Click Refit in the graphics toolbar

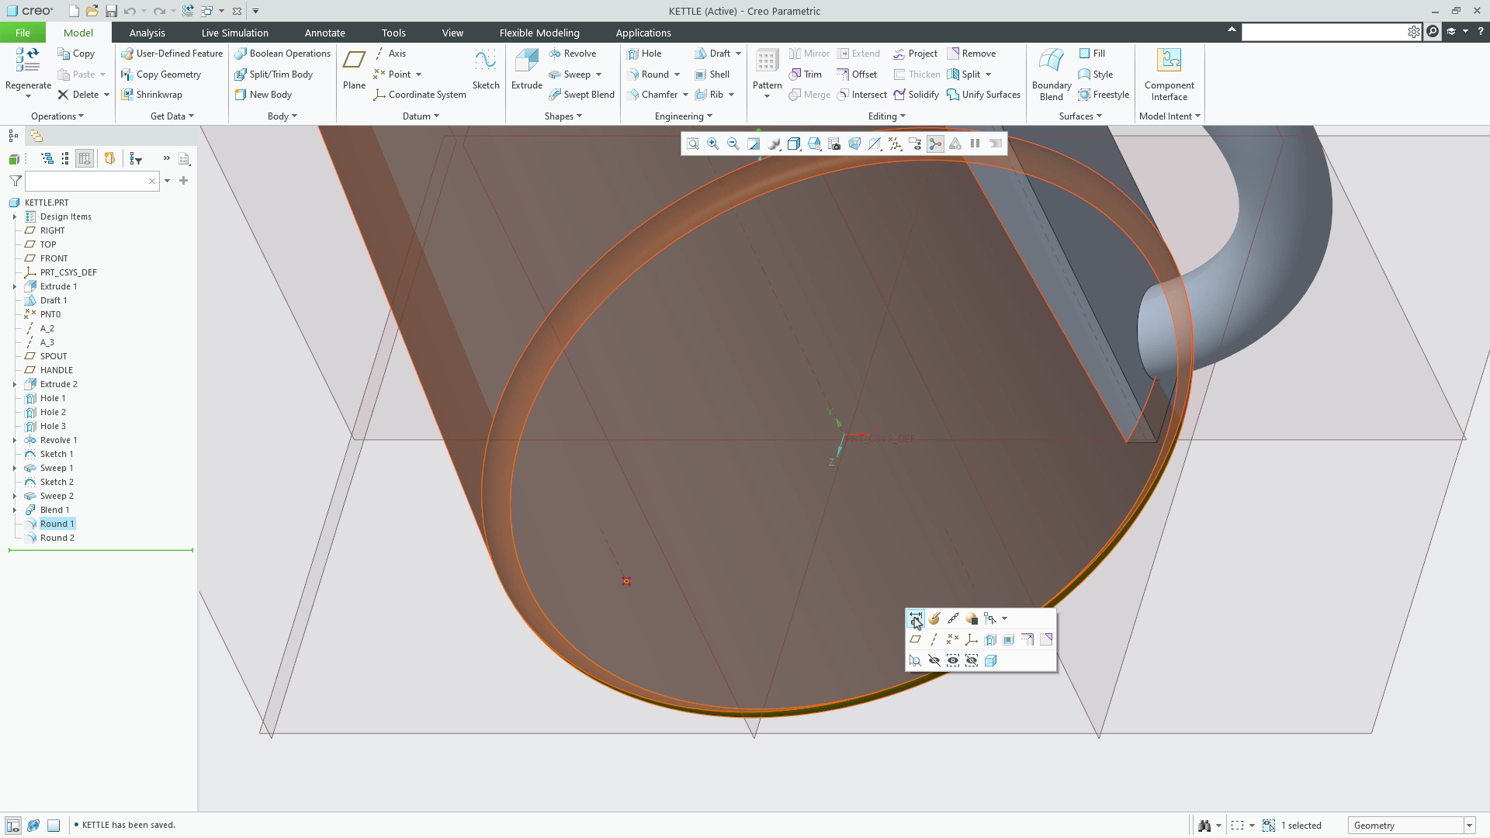[693, 144]
